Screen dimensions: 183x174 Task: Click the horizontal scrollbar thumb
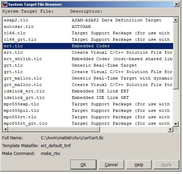(54, 129)
